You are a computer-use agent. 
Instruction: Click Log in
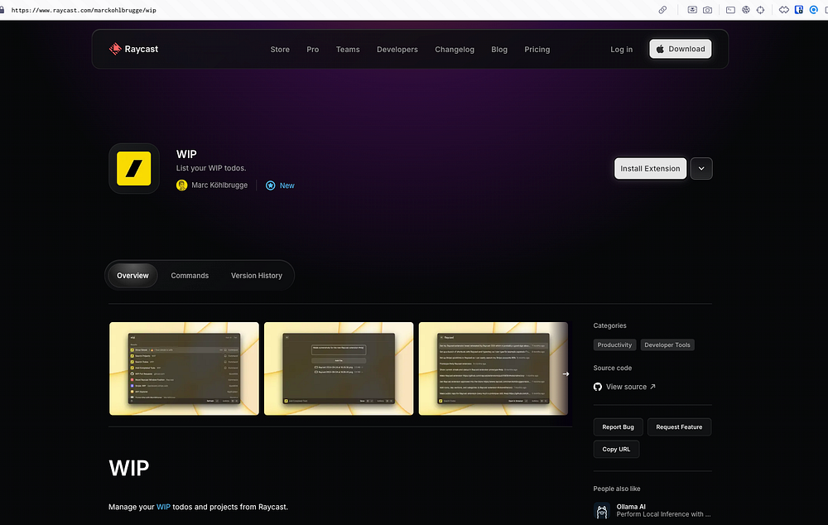(x=621, y=49)
